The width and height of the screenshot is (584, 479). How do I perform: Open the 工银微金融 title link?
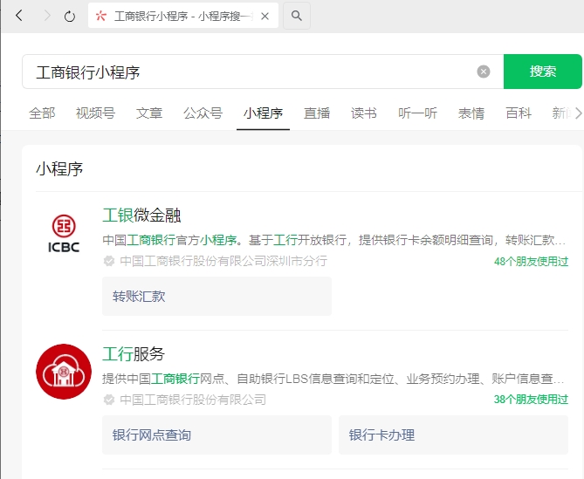141,216
